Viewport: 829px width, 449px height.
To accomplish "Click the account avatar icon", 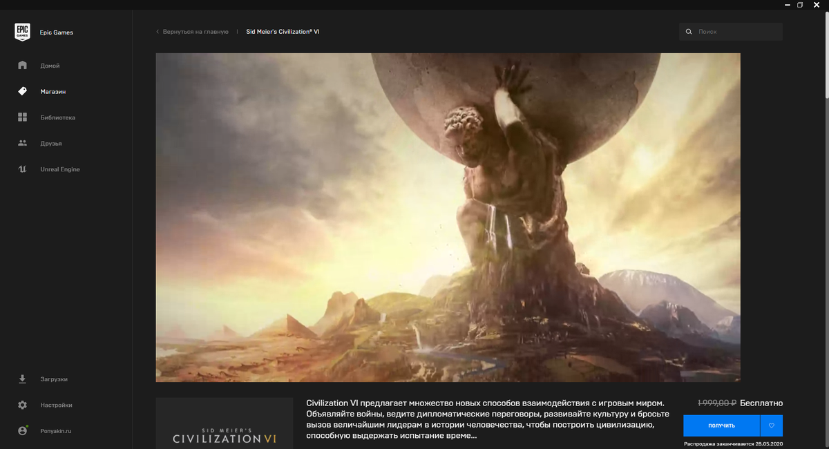I will (22, 431).
